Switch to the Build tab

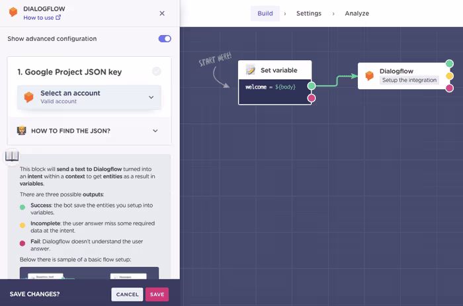(265, 13)
